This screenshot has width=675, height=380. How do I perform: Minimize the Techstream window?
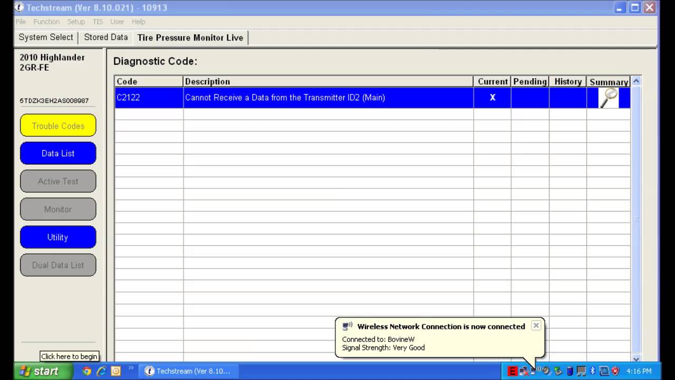pyautogui.click(x=620, y=7)
